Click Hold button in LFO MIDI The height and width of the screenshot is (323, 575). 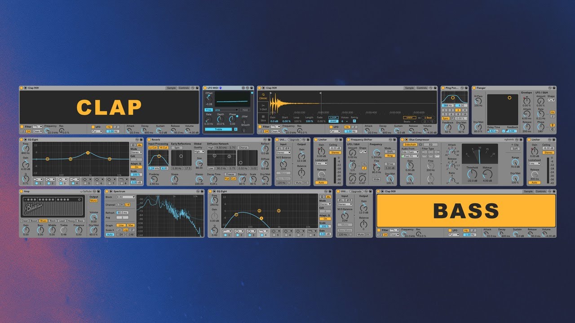click(245, 109)
